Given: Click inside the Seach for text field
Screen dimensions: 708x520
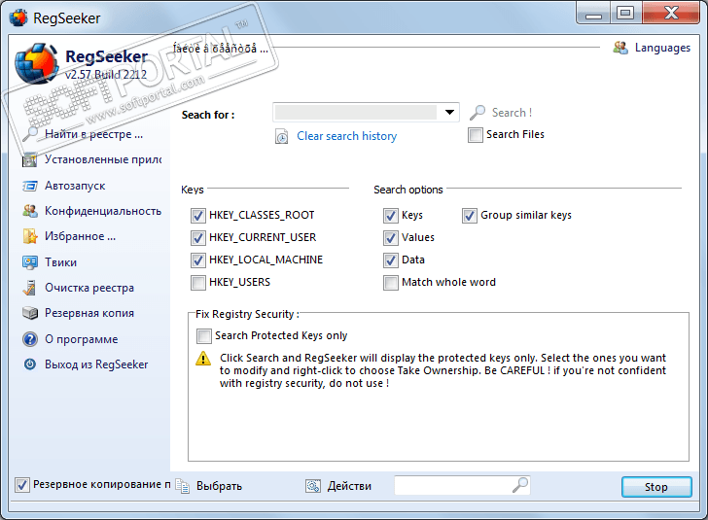Looking at the screenshot, I should pyautogui.click(x=356, y=113).
